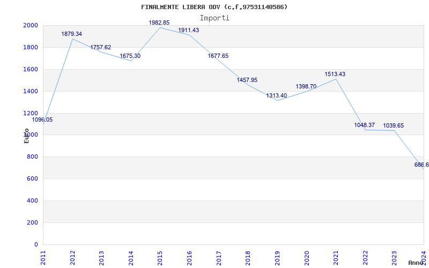Select data label 1048.37
Screen dimensions: 429x268
pyautogui.click(x=365, y=125)
